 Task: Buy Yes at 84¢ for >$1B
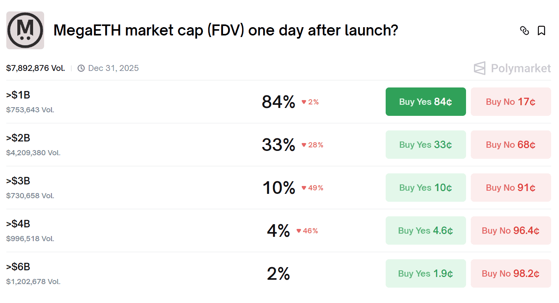coord(425,102)
